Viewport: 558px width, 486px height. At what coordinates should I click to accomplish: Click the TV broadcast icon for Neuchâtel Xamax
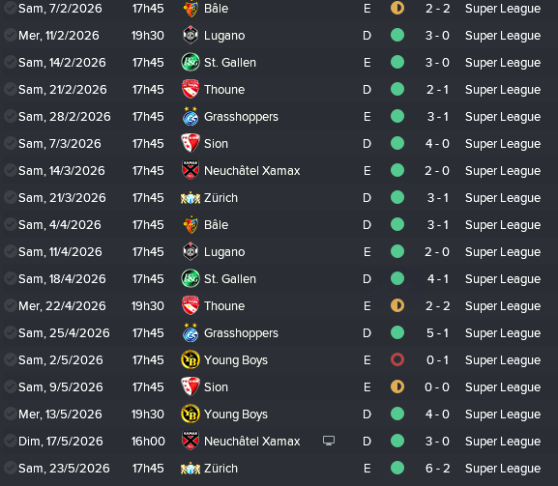pyautogui.click(x=329, y=441)
